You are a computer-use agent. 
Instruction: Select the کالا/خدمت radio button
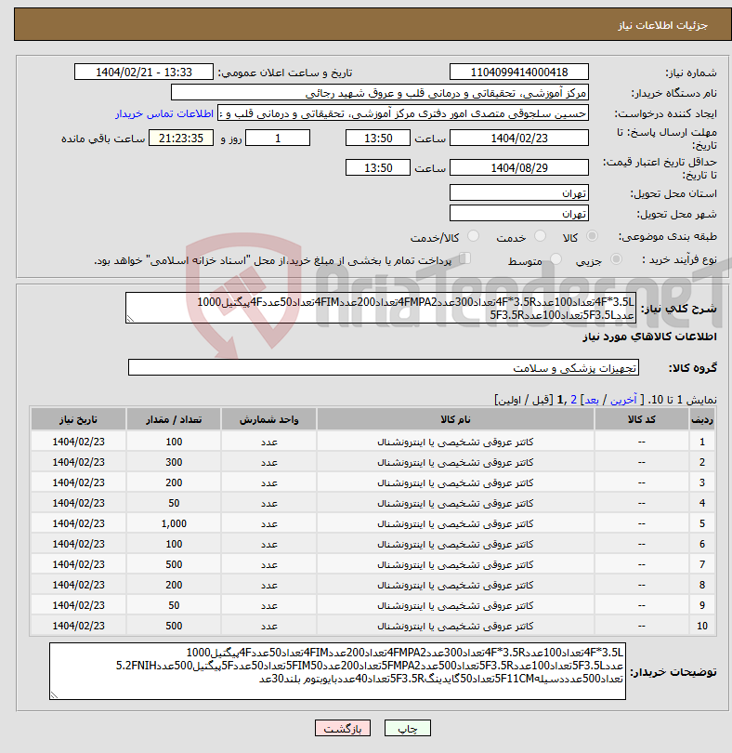click(x=473, y=236)
